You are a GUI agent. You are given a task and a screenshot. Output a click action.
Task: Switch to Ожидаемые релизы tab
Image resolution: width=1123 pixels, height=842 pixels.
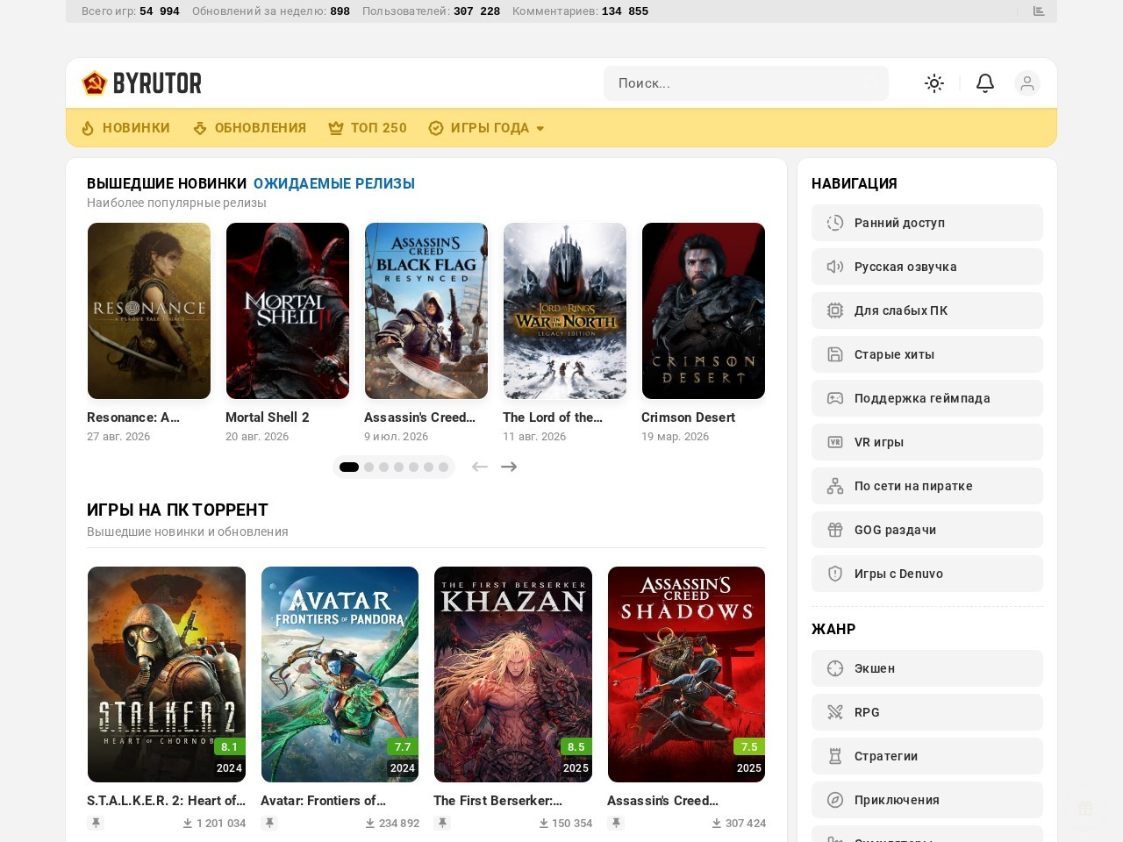[334, 183]
